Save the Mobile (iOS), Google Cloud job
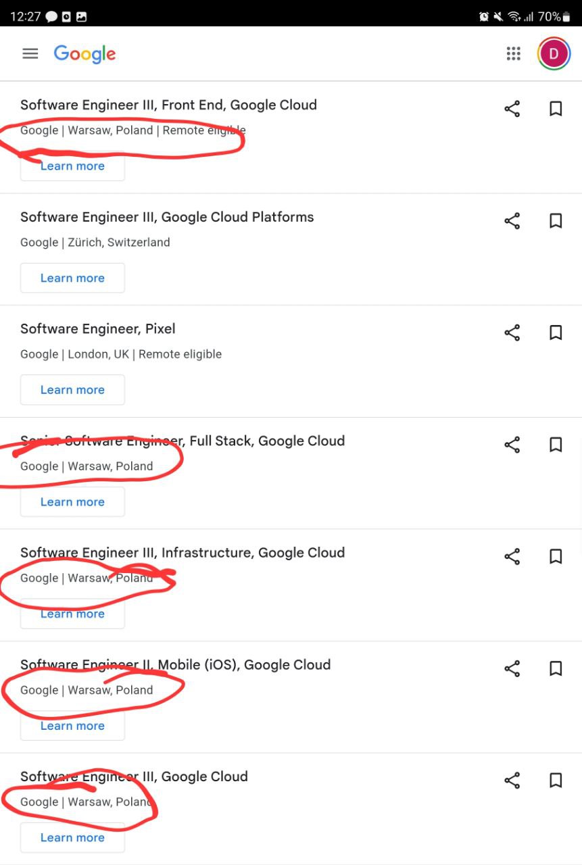This screenshot has height=865, width=582. (x=556, y=669)
